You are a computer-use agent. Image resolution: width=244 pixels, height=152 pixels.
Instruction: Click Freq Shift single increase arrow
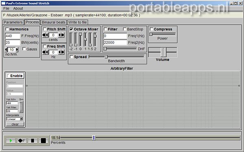coord(60,52)
